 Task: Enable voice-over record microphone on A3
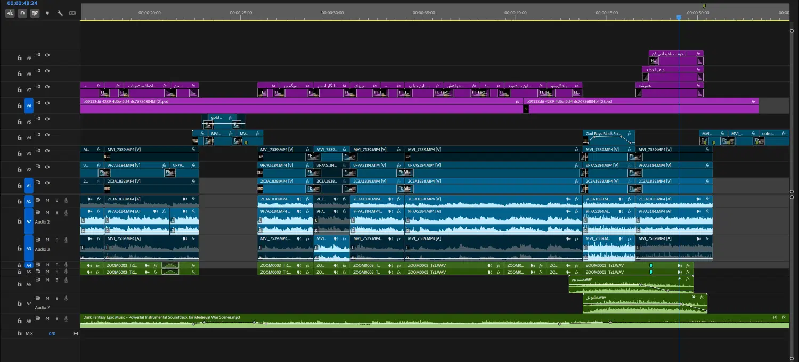click(x=66, y=240)
